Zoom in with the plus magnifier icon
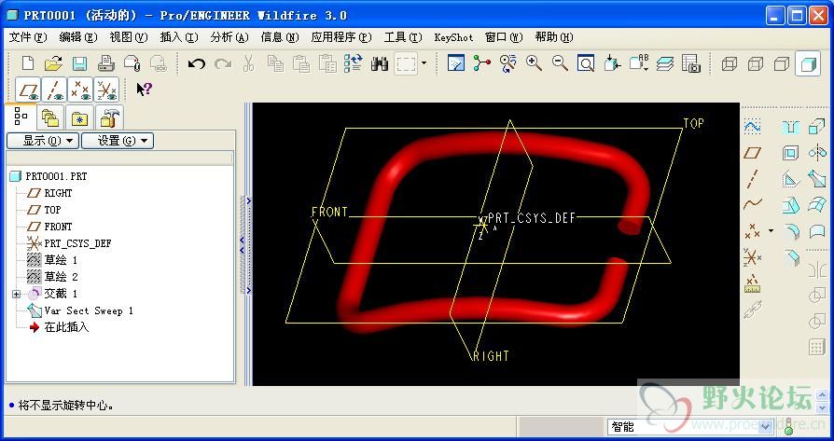The height and width of the screenshot is (441, 834). pyautogui.click(x=534, y=63)
